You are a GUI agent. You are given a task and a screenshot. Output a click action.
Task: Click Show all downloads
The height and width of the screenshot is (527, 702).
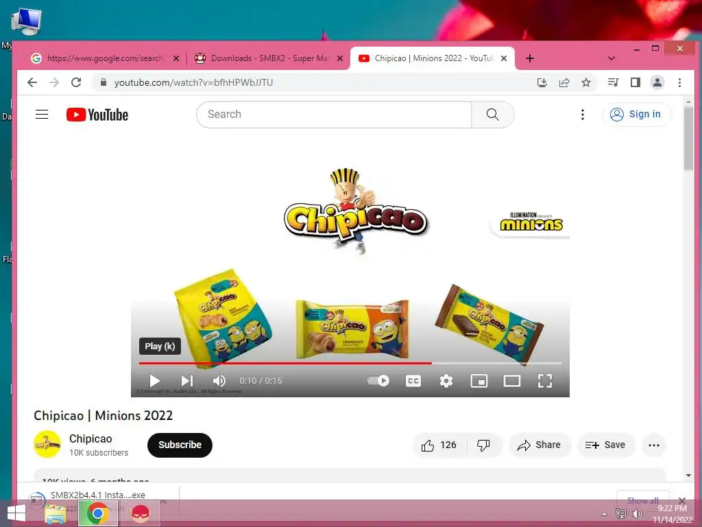point(642,500)
